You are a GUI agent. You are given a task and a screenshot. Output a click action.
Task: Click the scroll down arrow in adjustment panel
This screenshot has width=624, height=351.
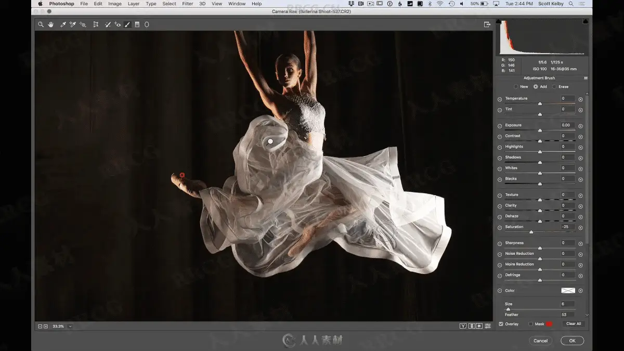coord(587,315)
